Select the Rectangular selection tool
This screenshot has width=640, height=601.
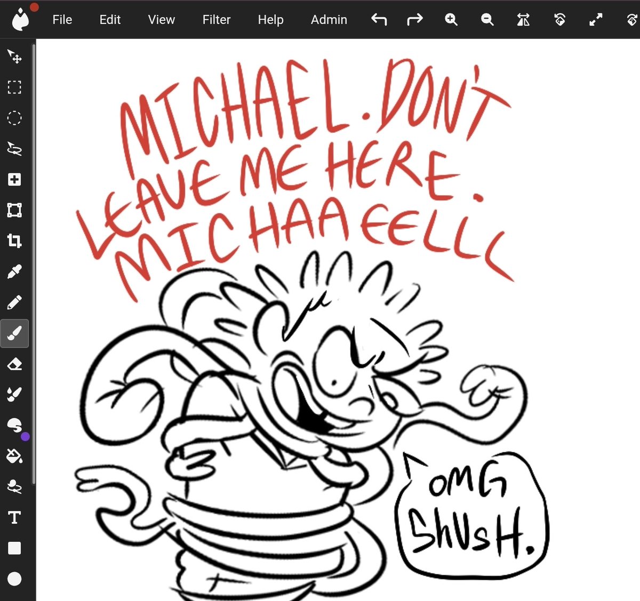[x=14, y=87]
